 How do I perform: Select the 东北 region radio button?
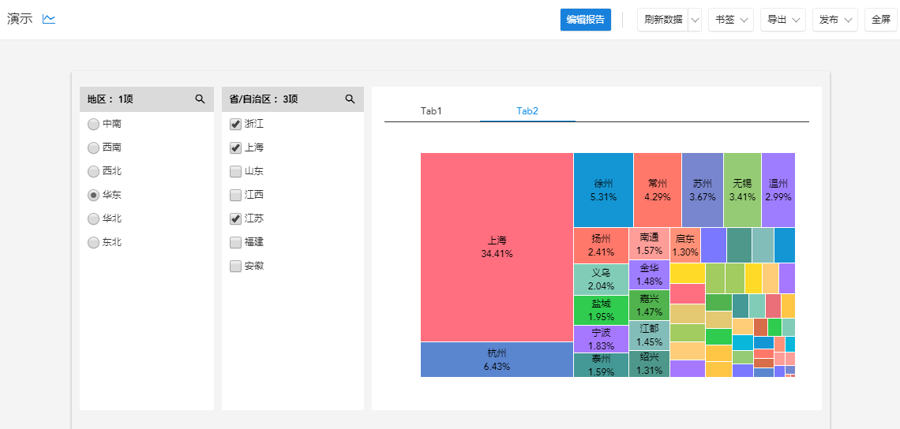93,242
